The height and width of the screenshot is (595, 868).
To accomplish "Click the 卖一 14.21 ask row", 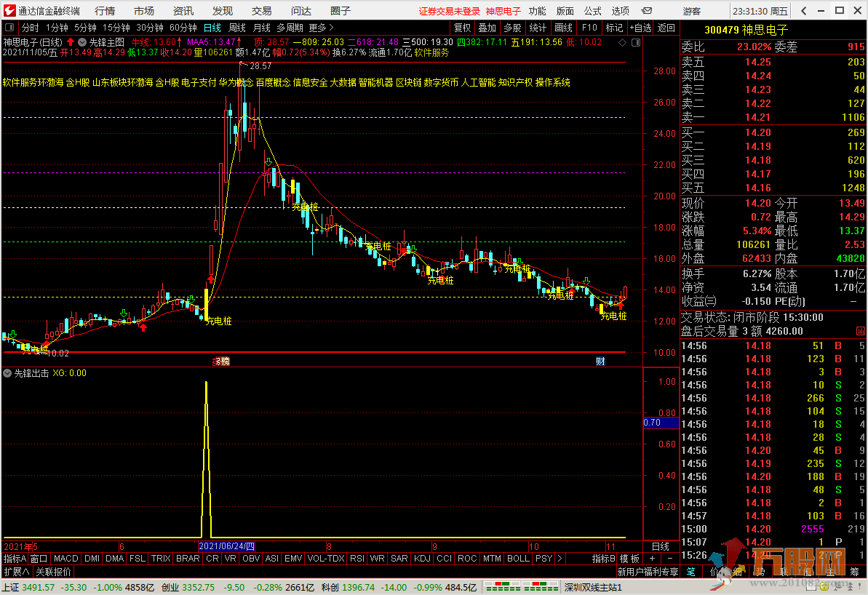I will click(773, 117).
